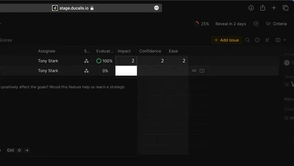Open the Criteria panel
294x166 pixels.
coord(276,24)
